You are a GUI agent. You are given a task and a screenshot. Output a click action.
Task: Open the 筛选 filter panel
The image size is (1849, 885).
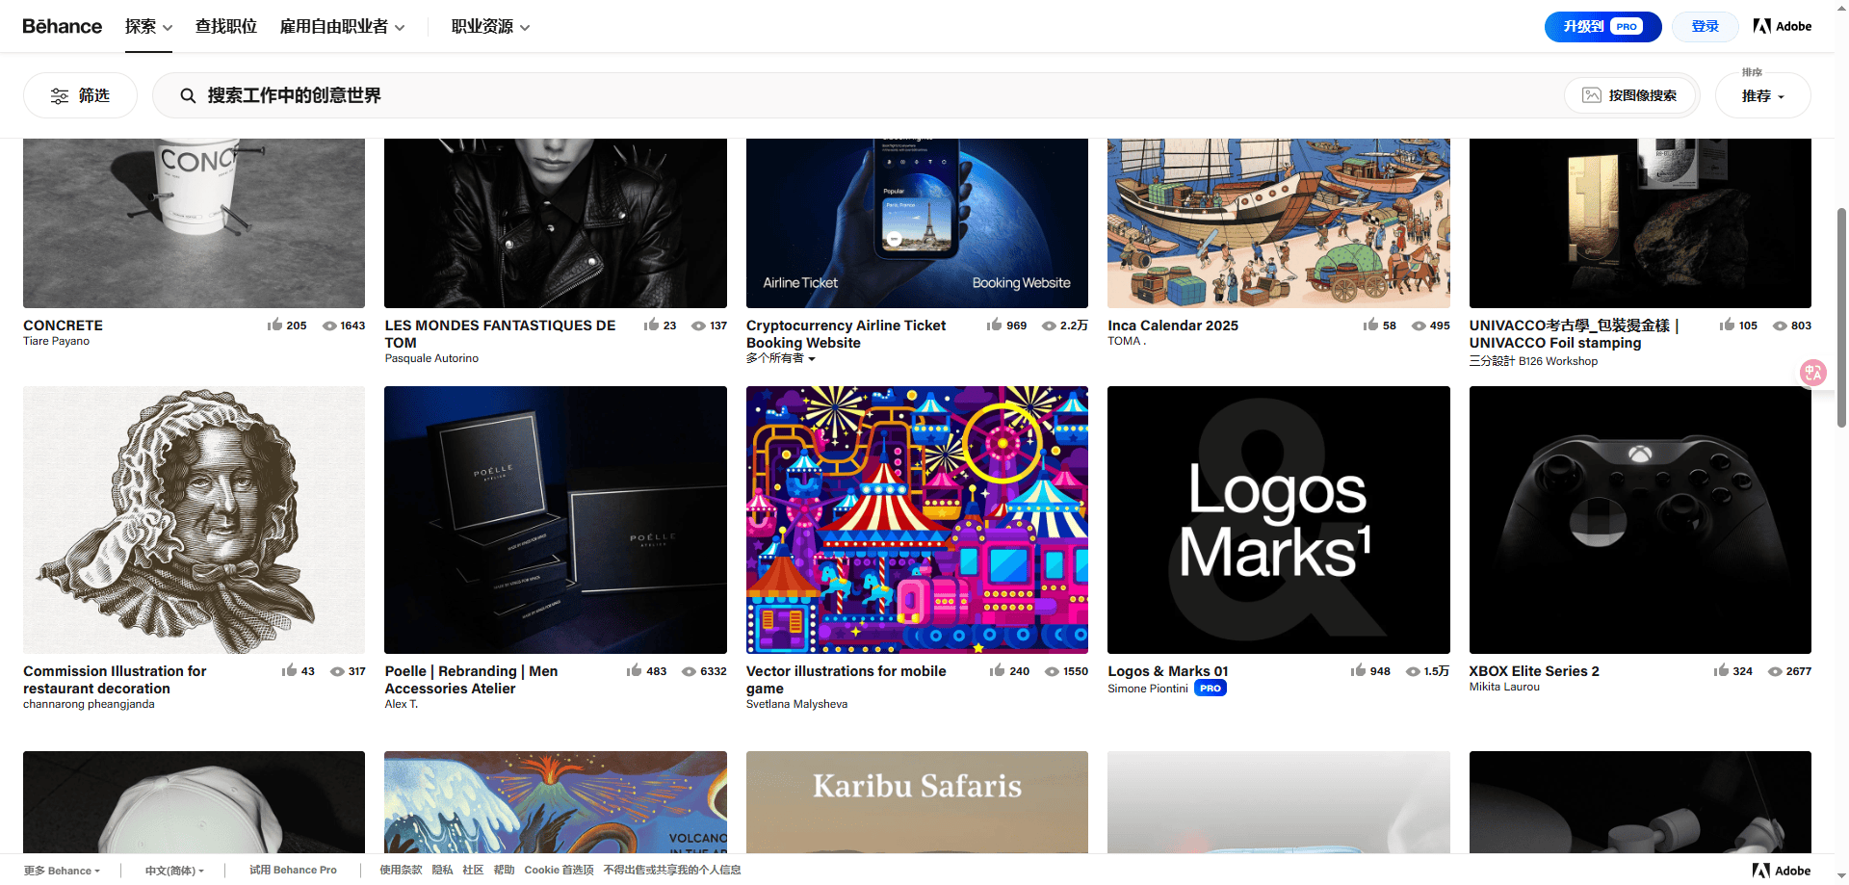tap(80, 95)
